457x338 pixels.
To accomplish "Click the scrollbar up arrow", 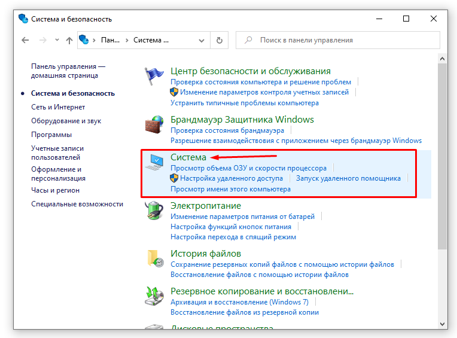I will click(442, 59).
